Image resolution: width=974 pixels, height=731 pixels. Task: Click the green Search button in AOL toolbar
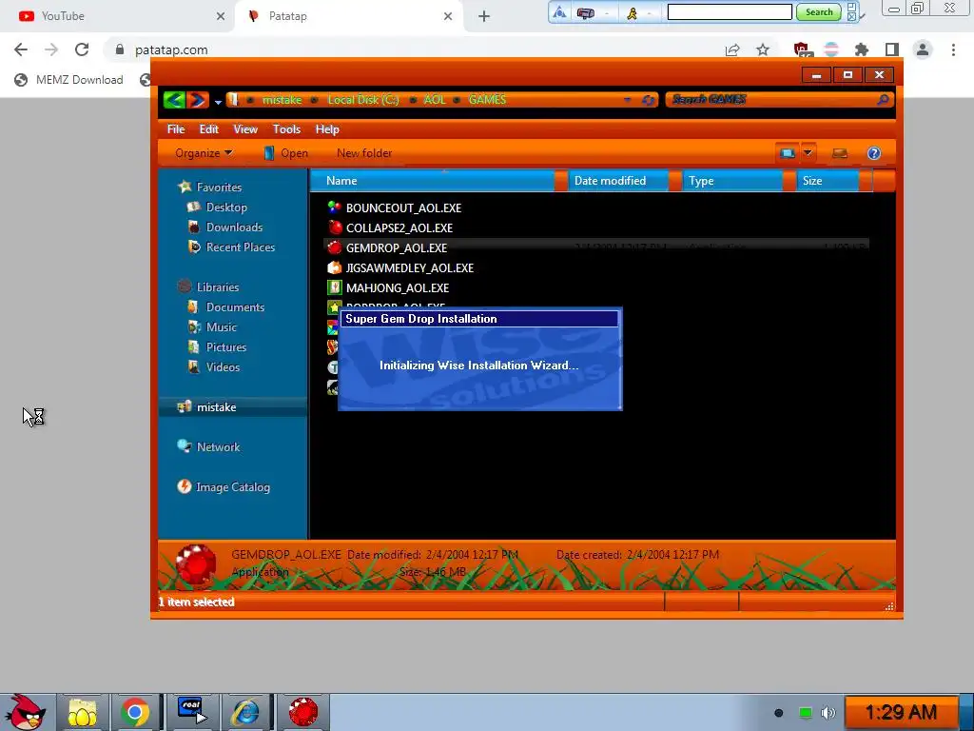[819, 11]
